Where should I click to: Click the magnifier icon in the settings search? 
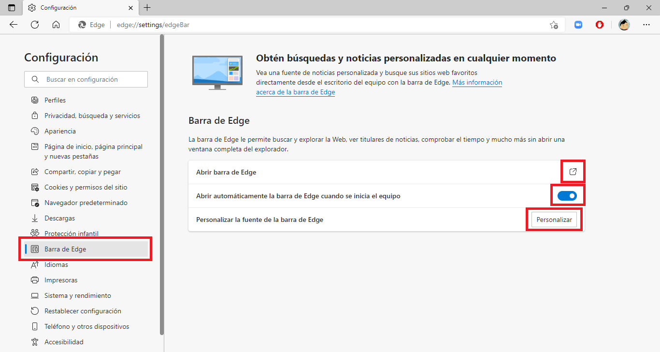coord(35,79)
